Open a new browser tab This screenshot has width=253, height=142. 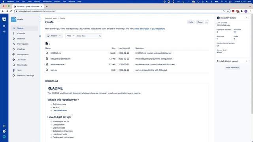pyautogui.click(x=47, y=6)
